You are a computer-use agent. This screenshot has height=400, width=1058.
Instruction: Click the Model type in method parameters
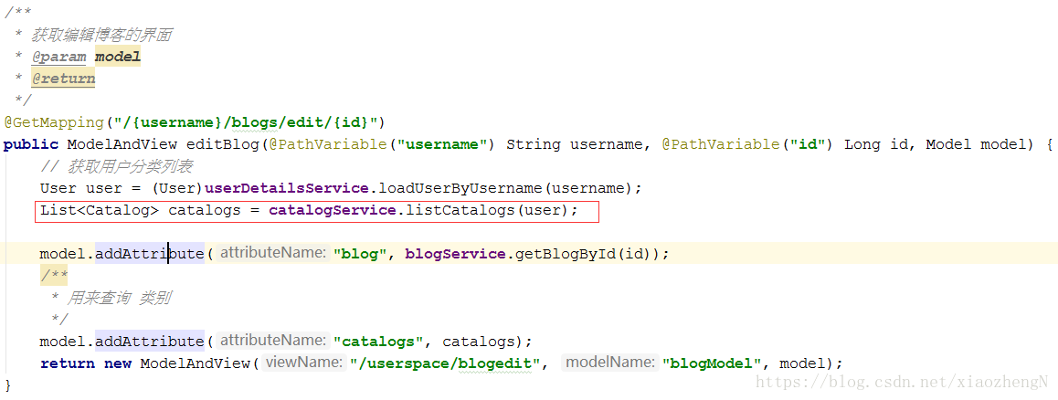(948, 144)
